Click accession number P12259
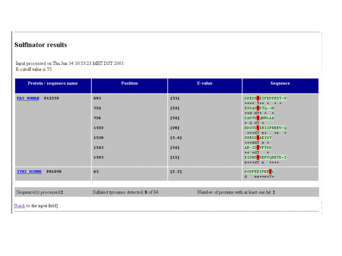 coord(51,98)
